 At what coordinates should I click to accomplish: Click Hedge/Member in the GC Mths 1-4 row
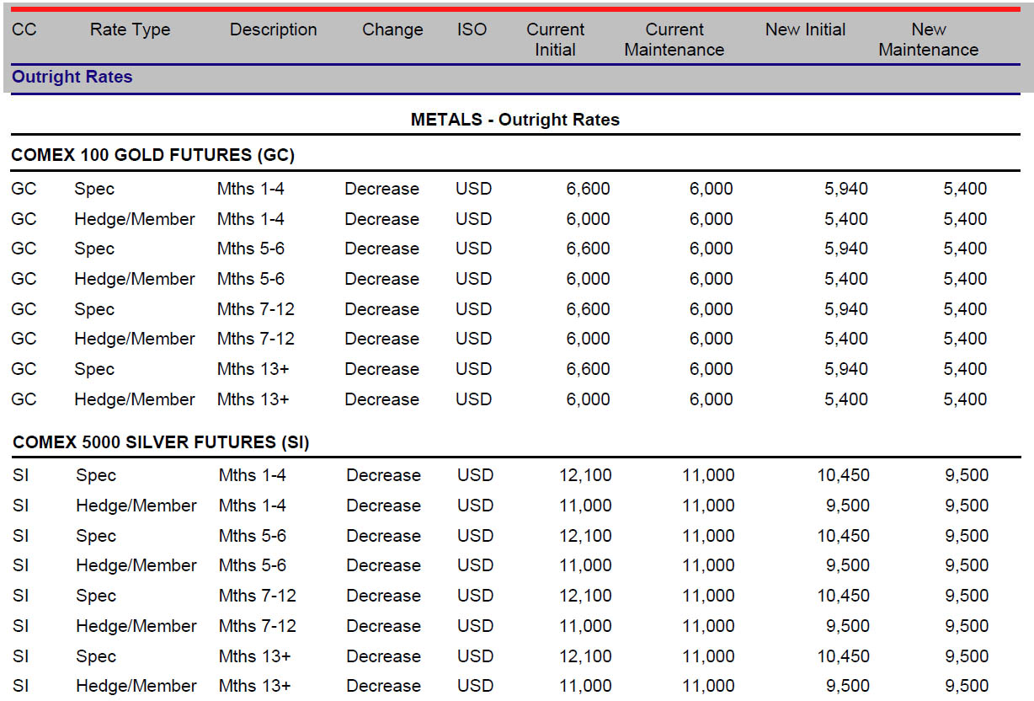pyautogui.click(x=135, y=219)
